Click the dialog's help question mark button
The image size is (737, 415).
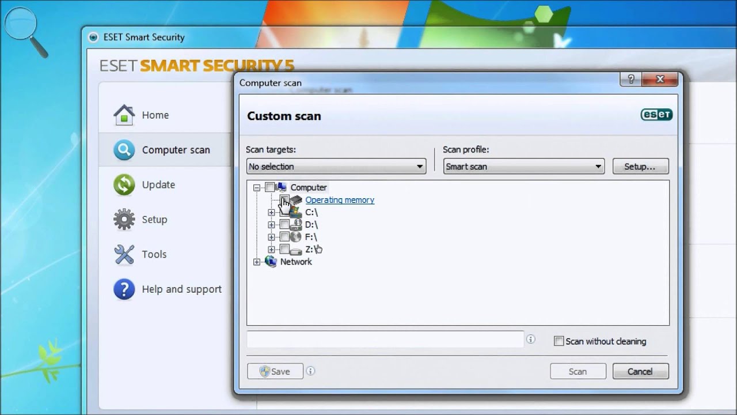pyautogui.click(x=631, y=80)
